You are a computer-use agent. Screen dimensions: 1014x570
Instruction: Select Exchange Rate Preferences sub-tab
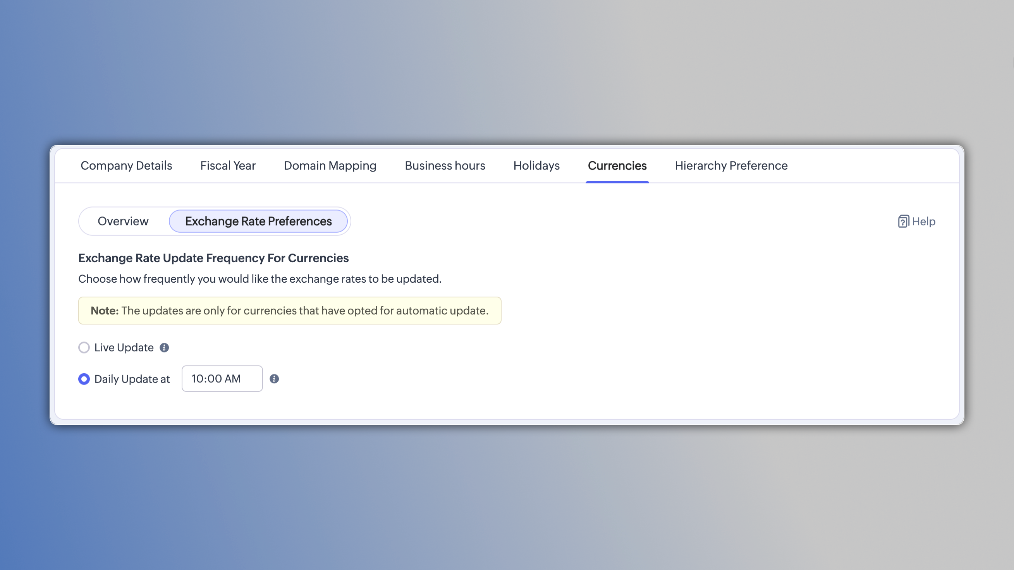pyautogui.click(x=259, y=221)
